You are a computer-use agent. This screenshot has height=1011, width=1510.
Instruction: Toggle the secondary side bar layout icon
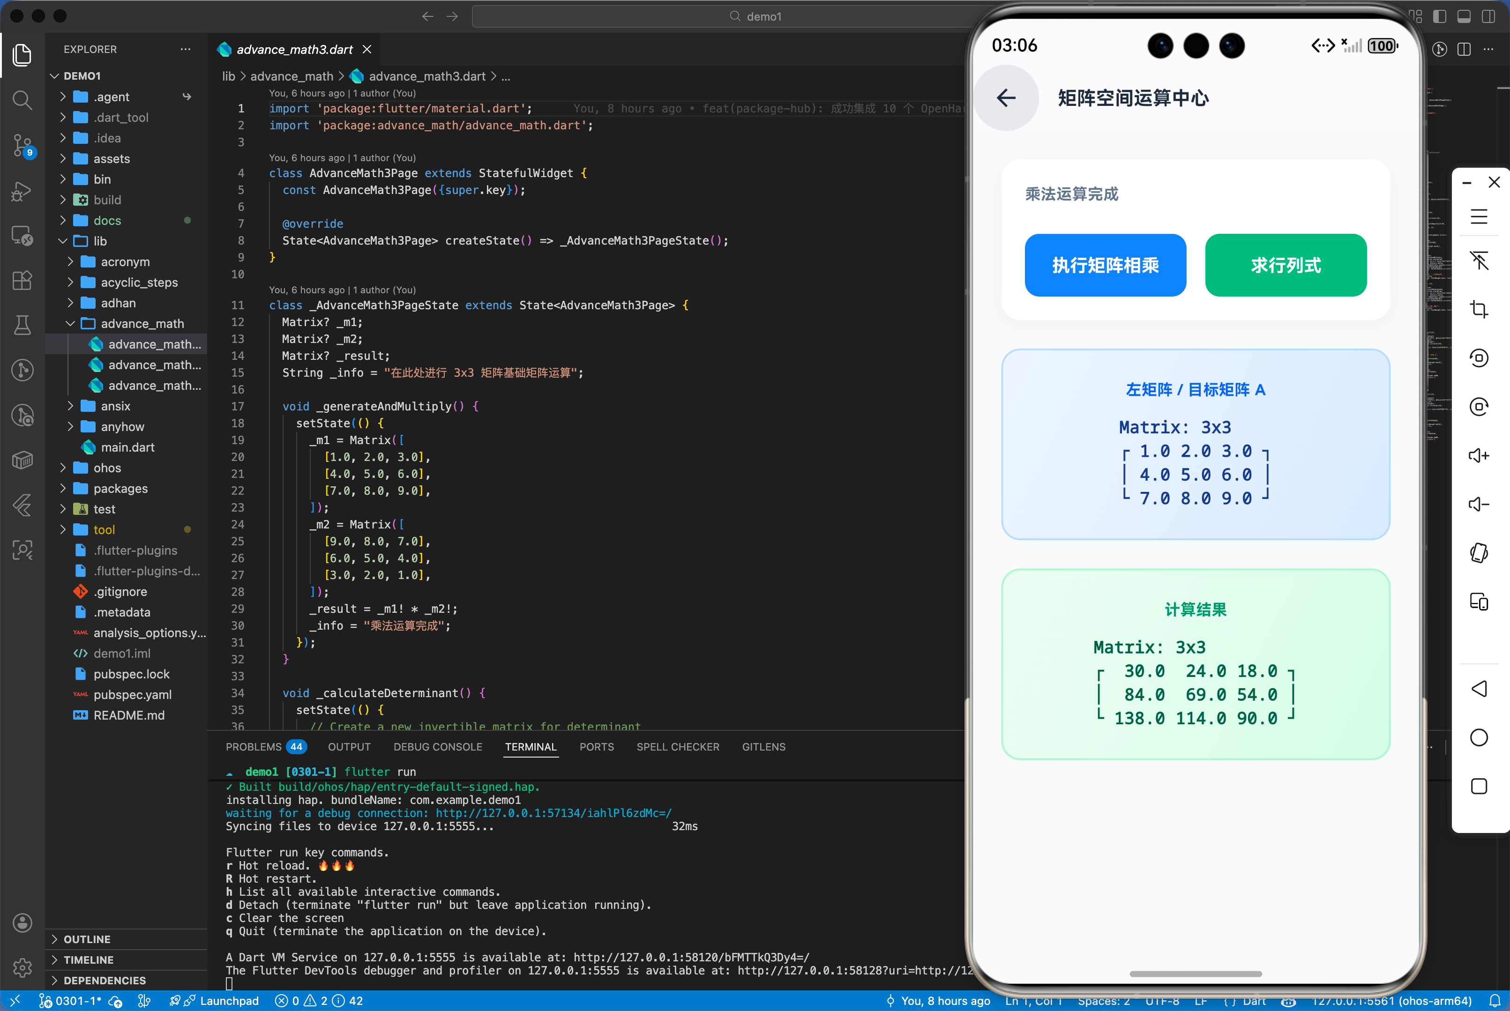[x=1488, y=16]
